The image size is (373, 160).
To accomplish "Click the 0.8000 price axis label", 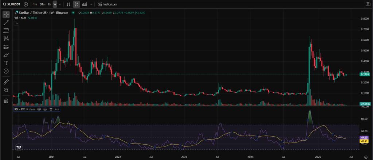I will [365, 19].
